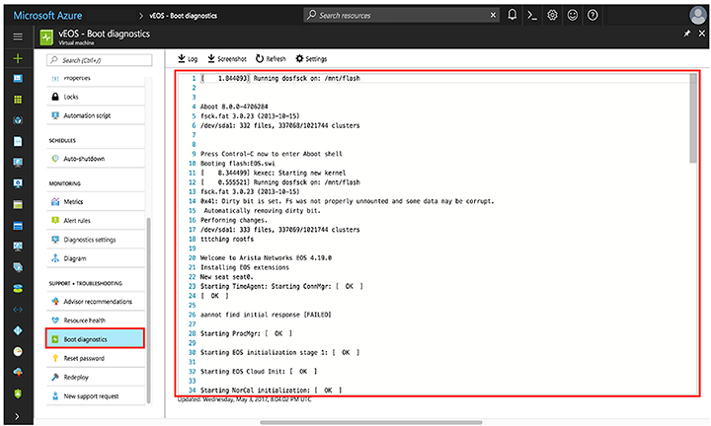Open the help question mark icon
The image size is (711, 426).
click(x=592, y=16)
